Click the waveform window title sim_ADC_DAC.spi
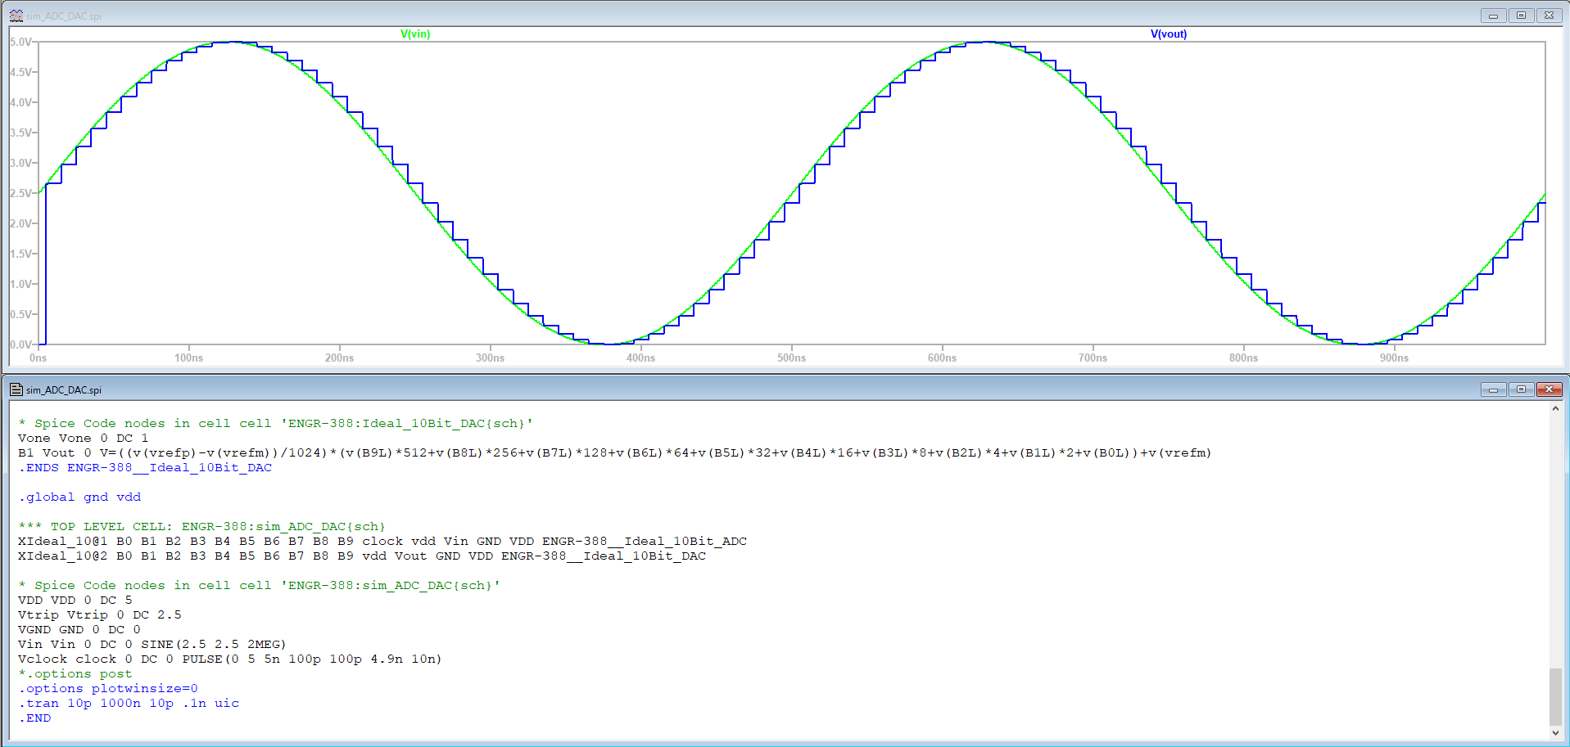 (x=64, y=16)
